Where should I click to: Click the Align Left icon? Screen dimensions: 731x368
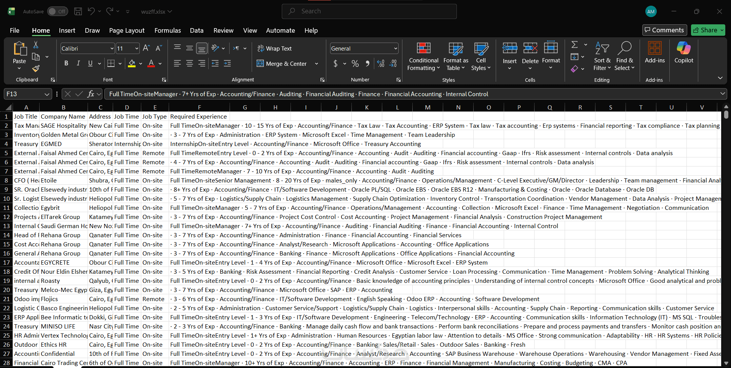tap(177, 63)
